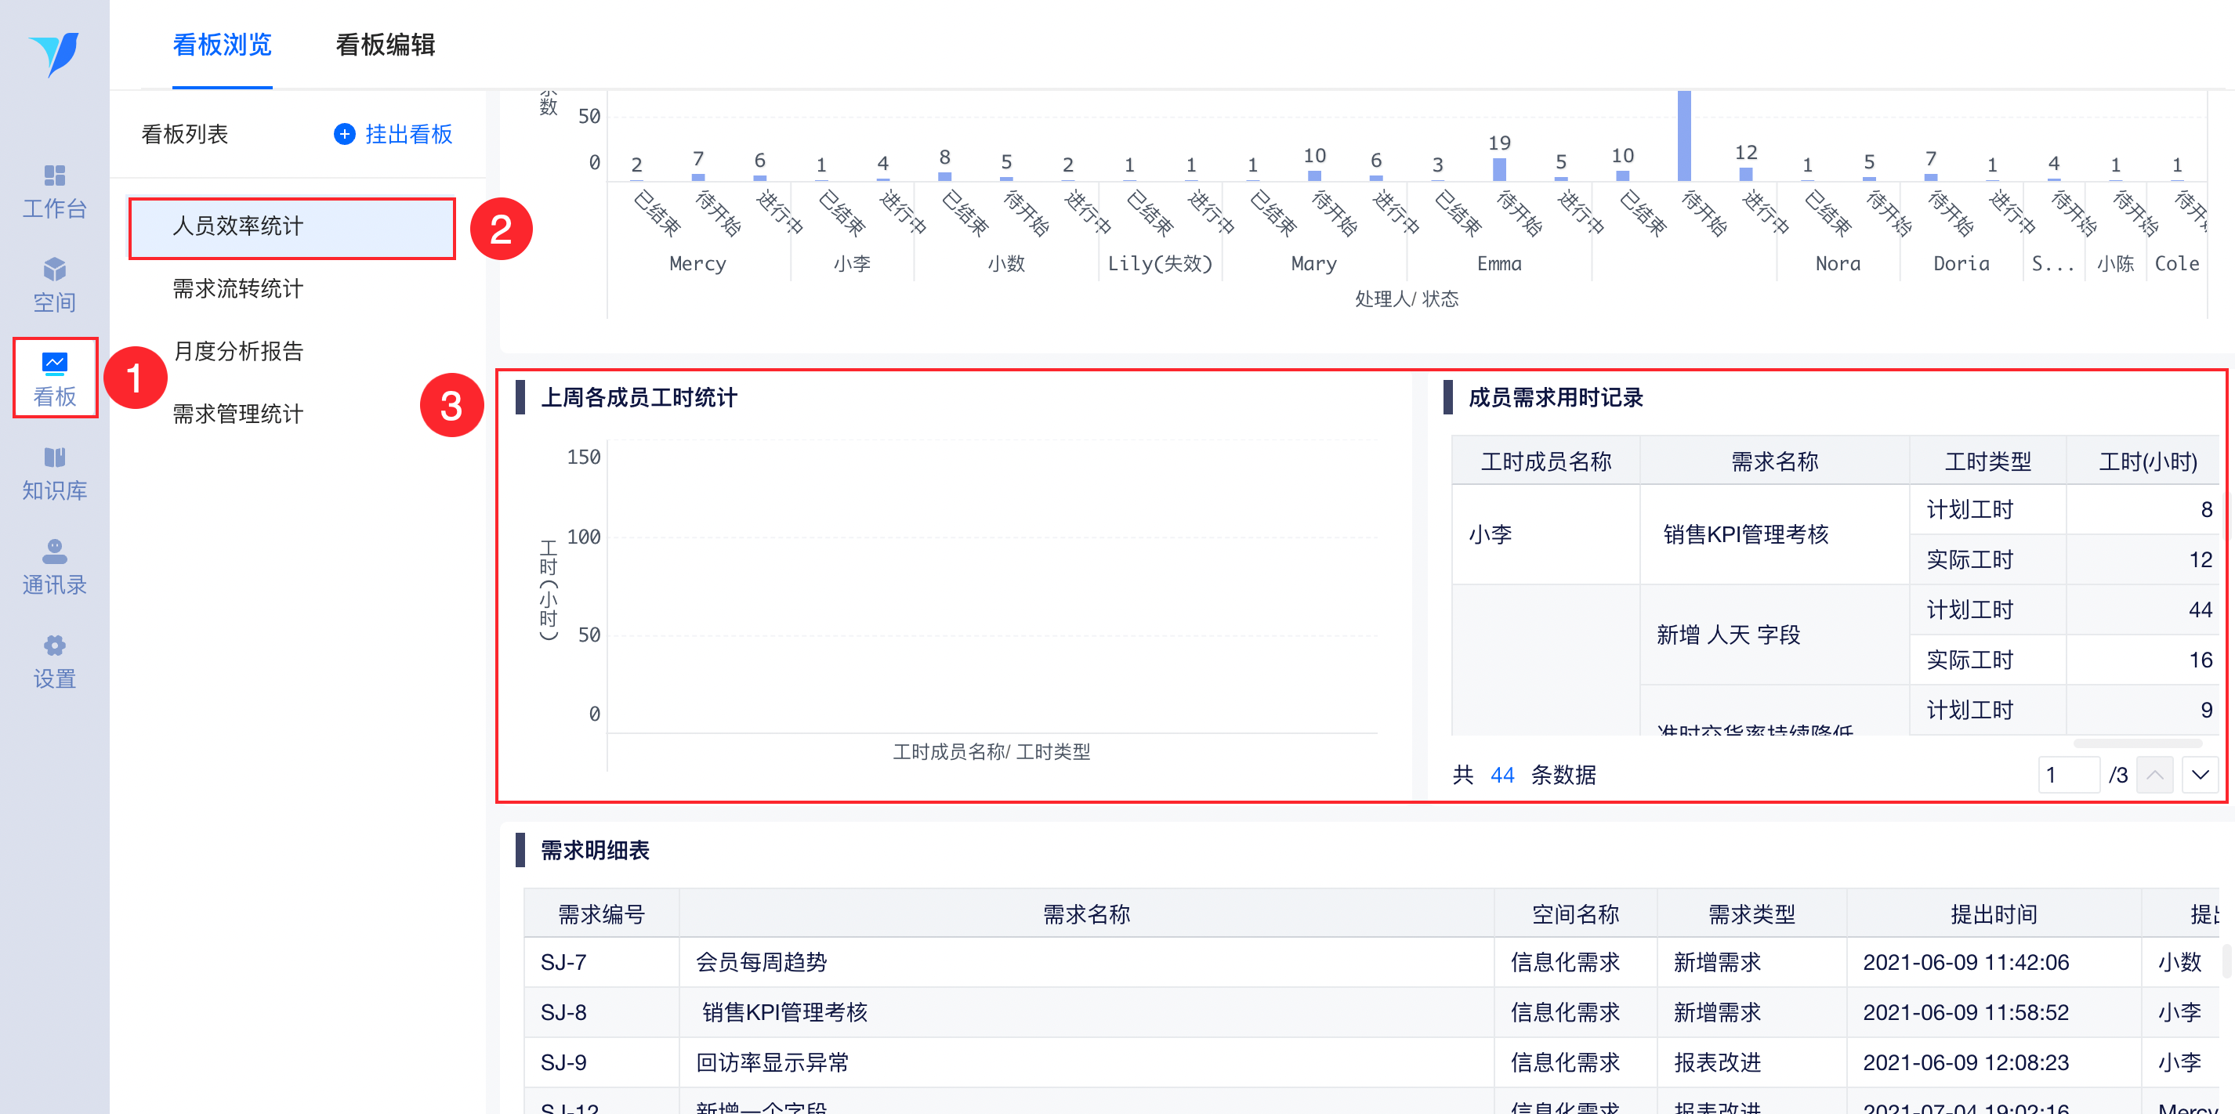Click the blue bird app logo
This screenshot has width=2235, height=1114.
pos(54,54)
